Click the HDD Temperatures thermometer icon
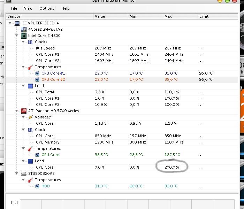Image resolution: width=244 pixels, height=209 pixels. (30, 180)
